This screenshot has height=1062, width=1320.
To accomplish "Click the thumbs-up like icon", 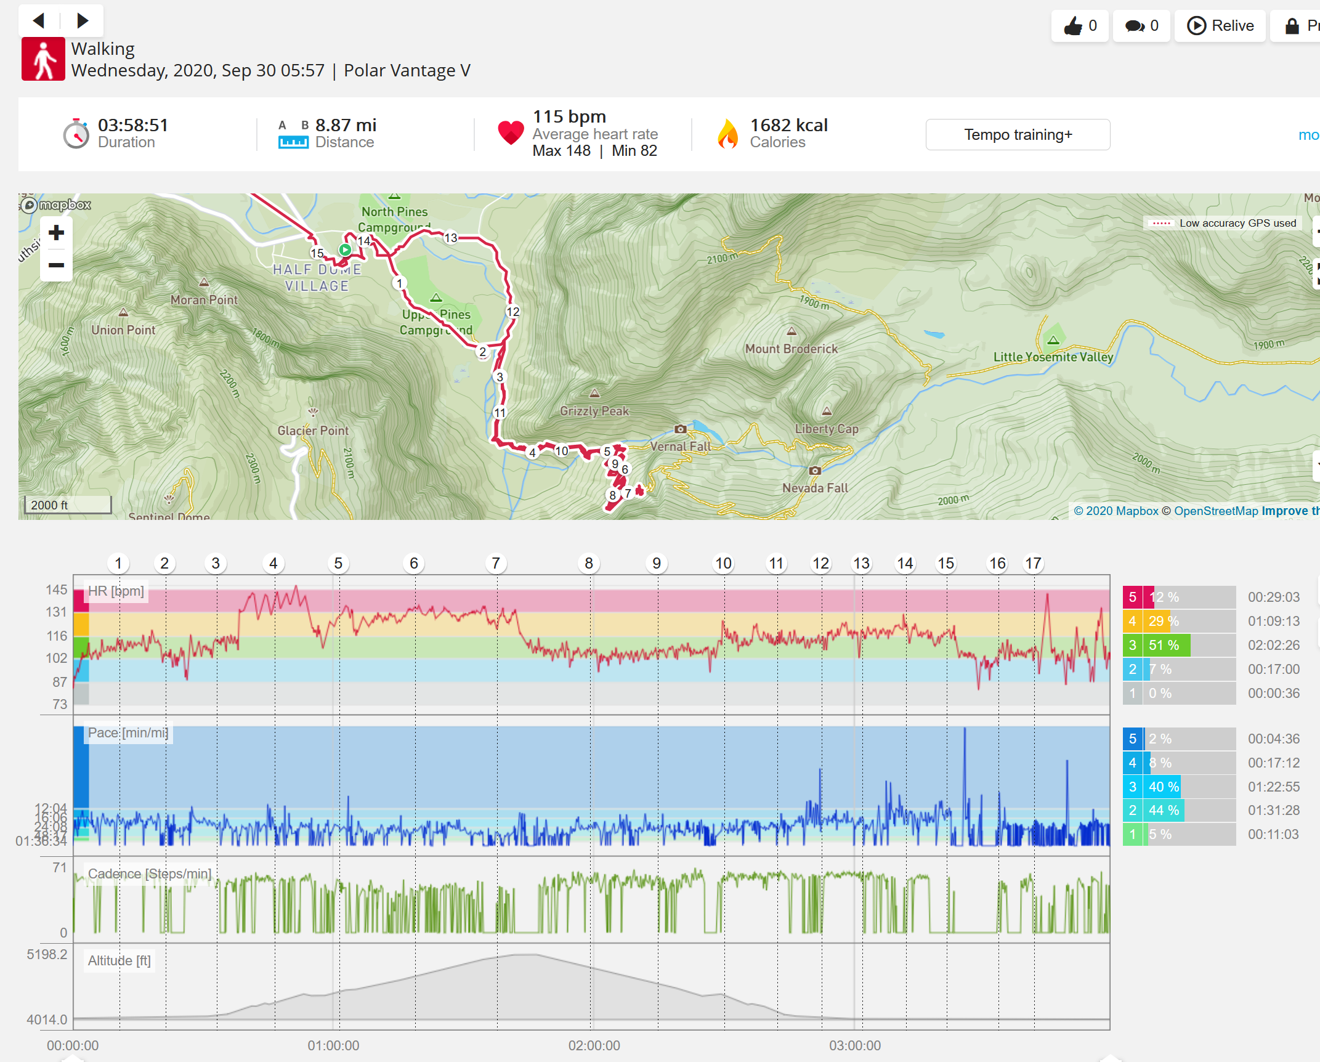I will pyautogui.click(x=1073, y=26).
